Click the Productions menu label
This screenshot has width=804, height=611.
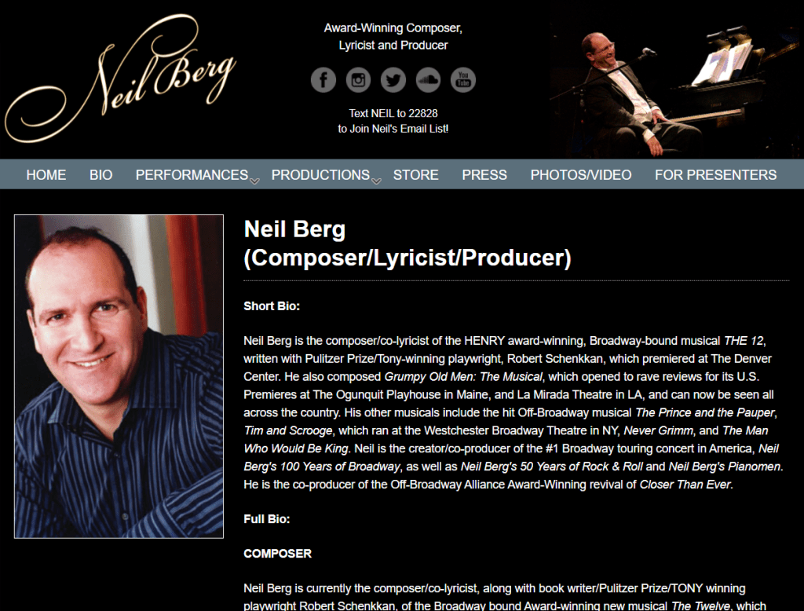click(320, 175)
